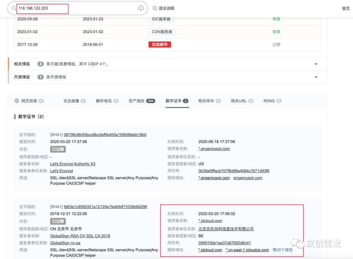Click CN 北京市 北京市 value
Screen dimensions: 353x259
pyautogui.click(x=66, y=229)
